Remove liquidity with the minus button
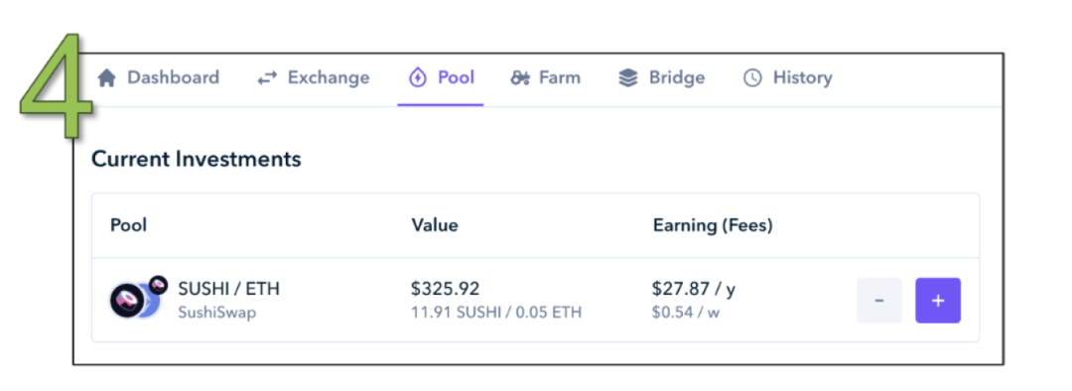This screenshot has height=391, width=1072. coord(879,300)
